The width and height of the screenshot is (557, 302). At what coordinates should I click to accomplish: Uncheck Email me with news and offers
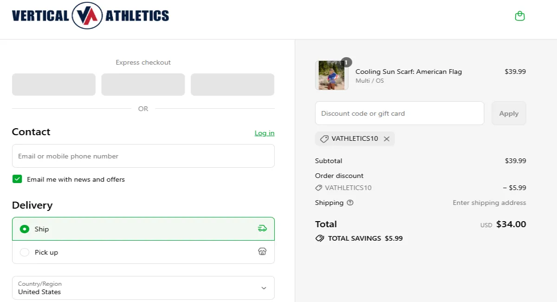point(17,179)
